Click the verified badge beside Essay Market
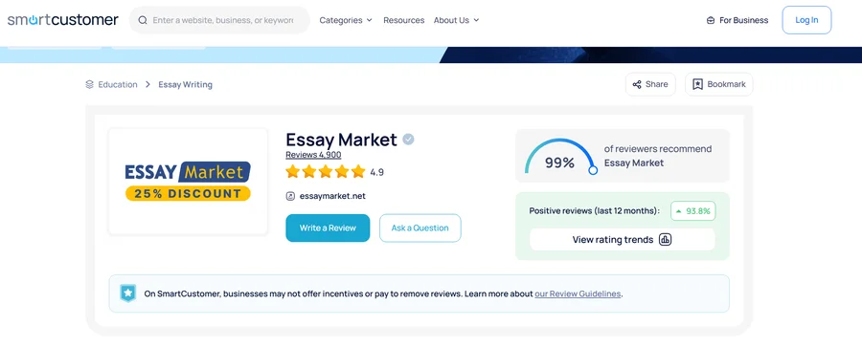 tap(408, 140)
